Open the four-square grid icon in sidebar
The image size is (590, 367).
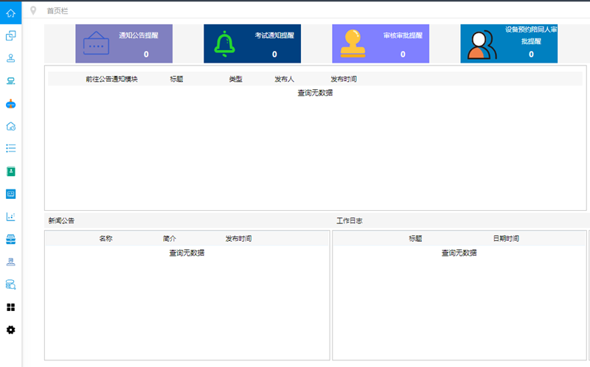coord(10,307)
